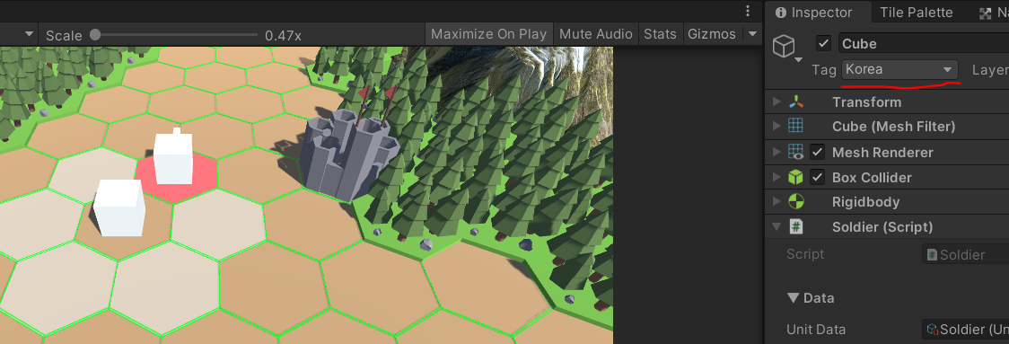Click the Mesh Filter grid icon
This screenshot has height=344, width=1009.
[x=796, y=127]
